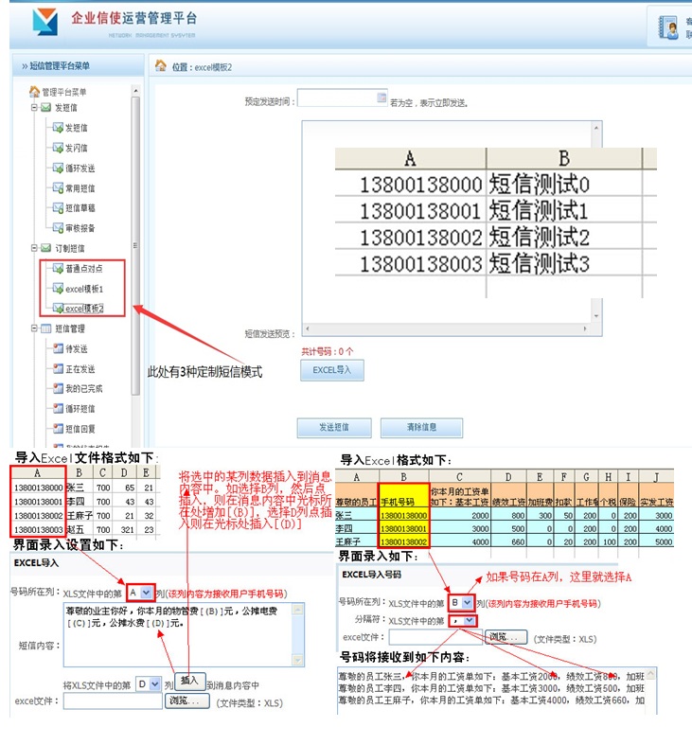Click the chart icon for 短信回复
Viewport: 692px width, 745px height.
58,429
